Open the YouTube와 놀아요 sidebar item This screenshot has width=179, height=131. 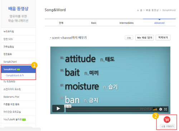(x=18, y=120)
